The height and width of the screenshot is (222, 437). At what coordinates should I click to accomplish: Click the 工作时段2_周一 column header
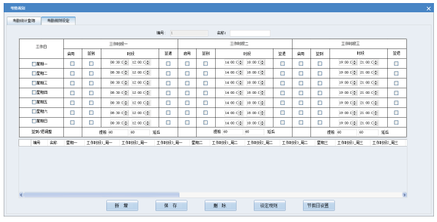click(x=137, y=143)
